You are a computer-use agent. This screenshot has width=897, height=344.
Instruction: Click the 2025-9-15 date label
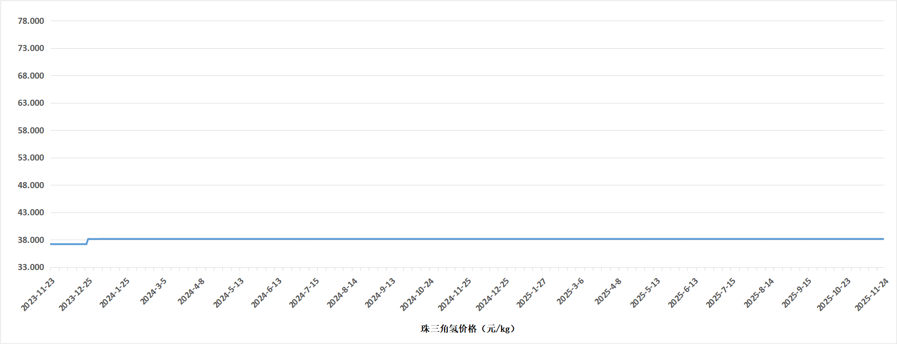[796, 293]
